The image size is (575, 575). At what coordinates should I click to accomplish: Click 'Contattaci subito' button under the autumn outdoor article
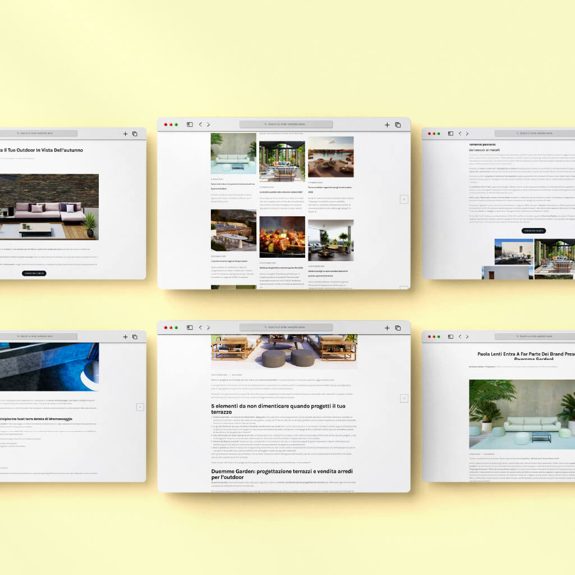[x=34, y=273]
